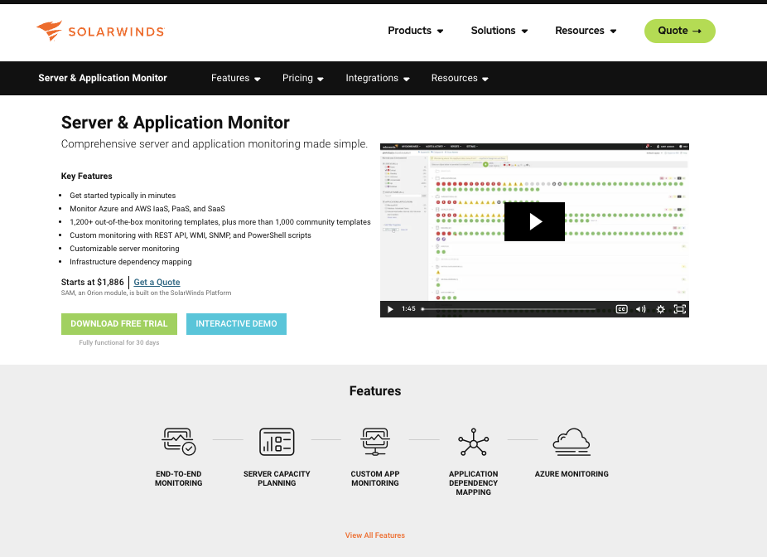Expand the Products dropdown menu
Viewport: 767px width, 557px height.
pos(415,31)
